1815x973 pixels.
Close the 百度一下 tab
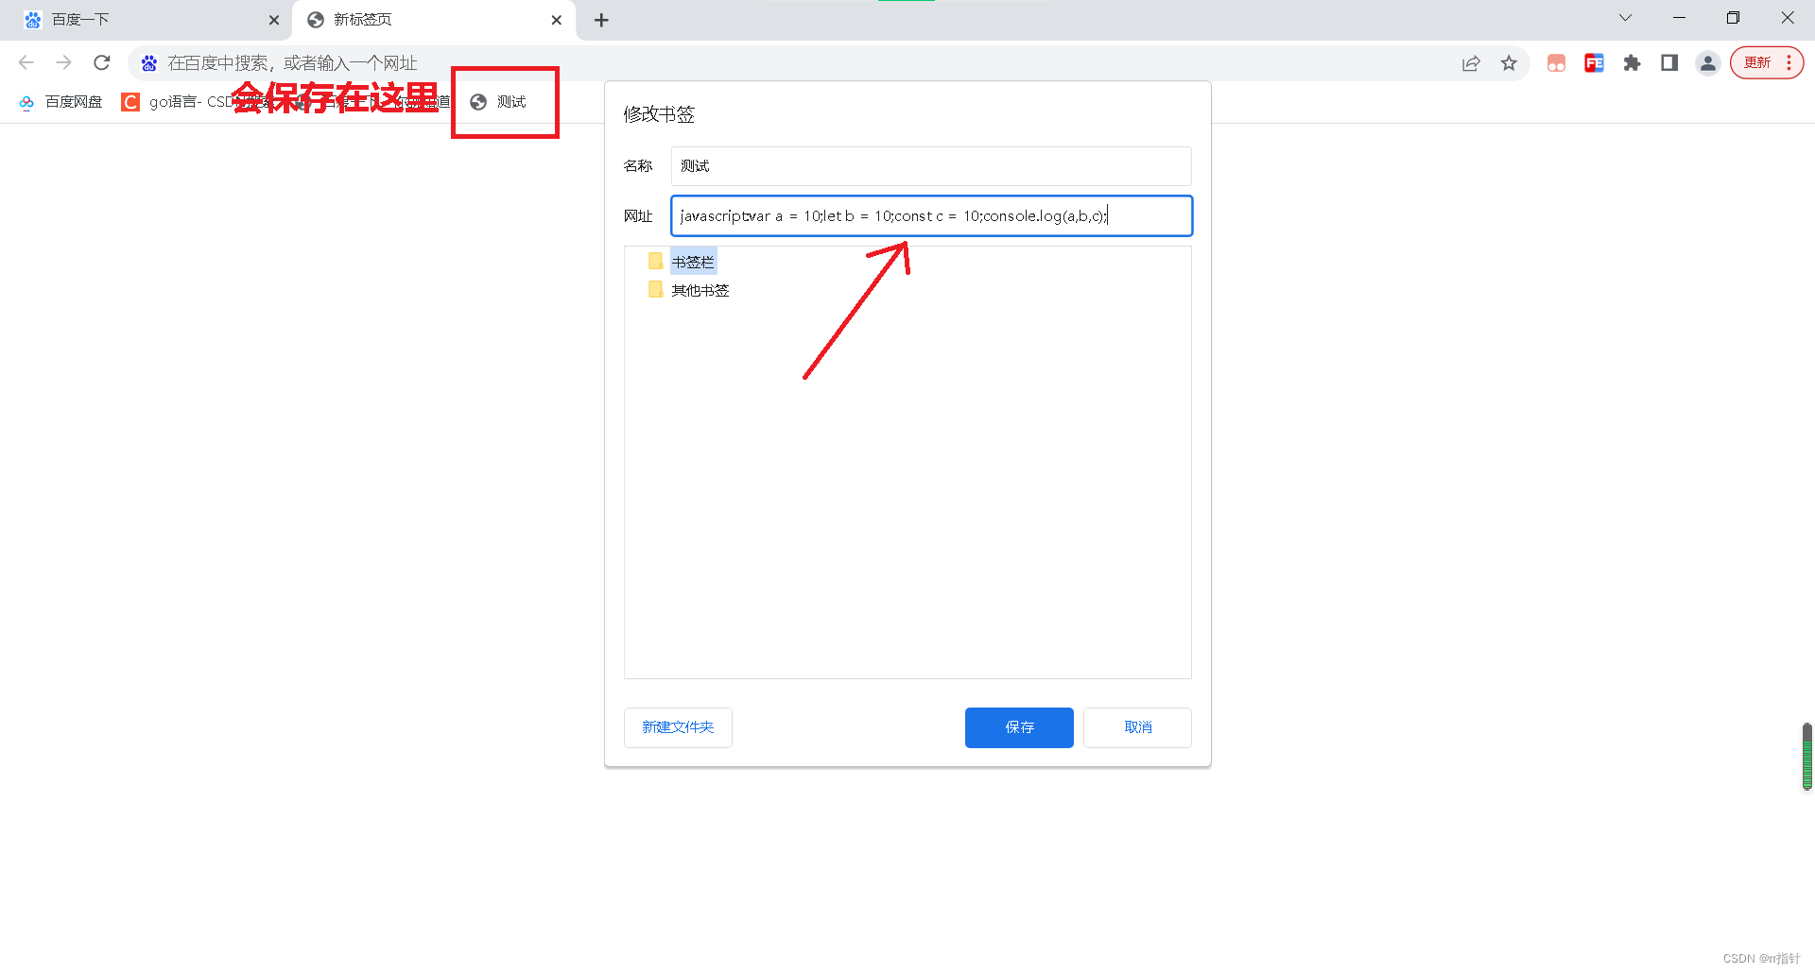click(274, 20)
